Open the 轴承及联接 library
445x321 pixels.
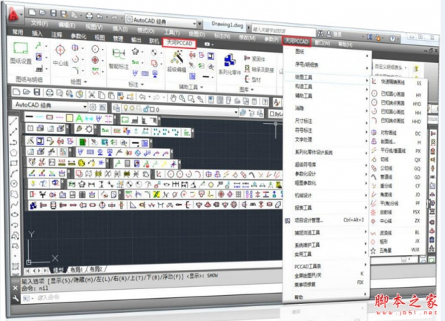[x=259, y=69]
